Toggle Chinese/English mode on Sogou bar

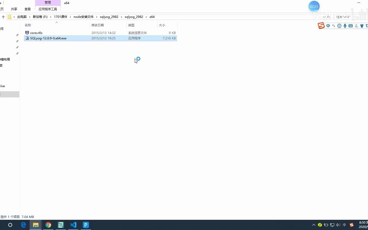[328, 26]
